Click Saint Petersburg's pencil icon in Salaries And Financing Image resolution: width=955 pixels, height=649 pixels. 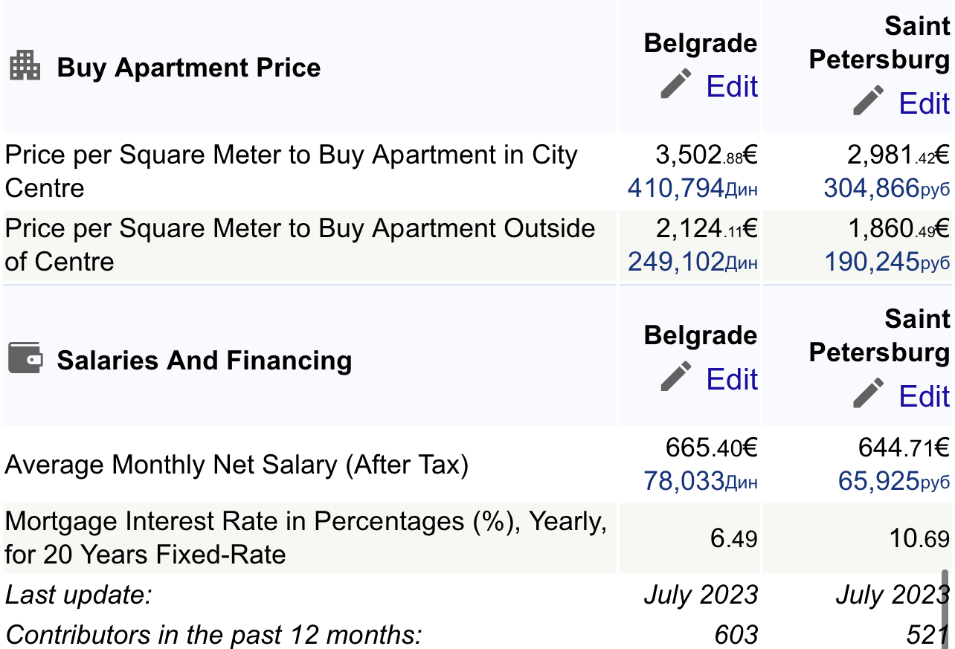869,393
